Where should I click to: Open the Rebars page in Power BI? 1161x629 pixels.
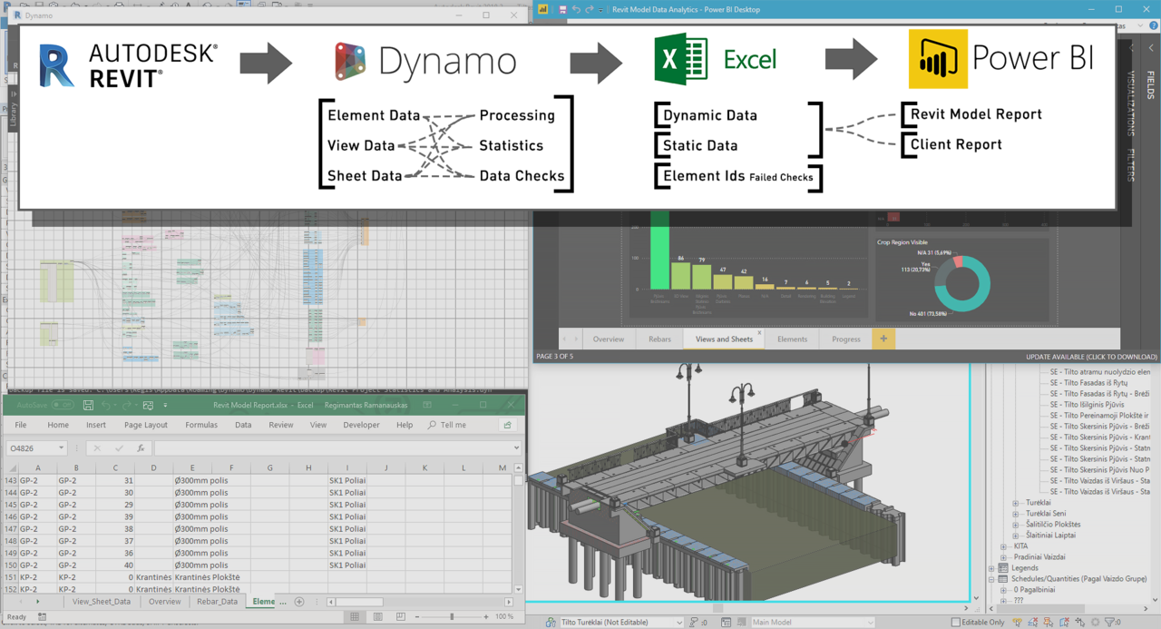pyautogui.click(x=659, y=339)
